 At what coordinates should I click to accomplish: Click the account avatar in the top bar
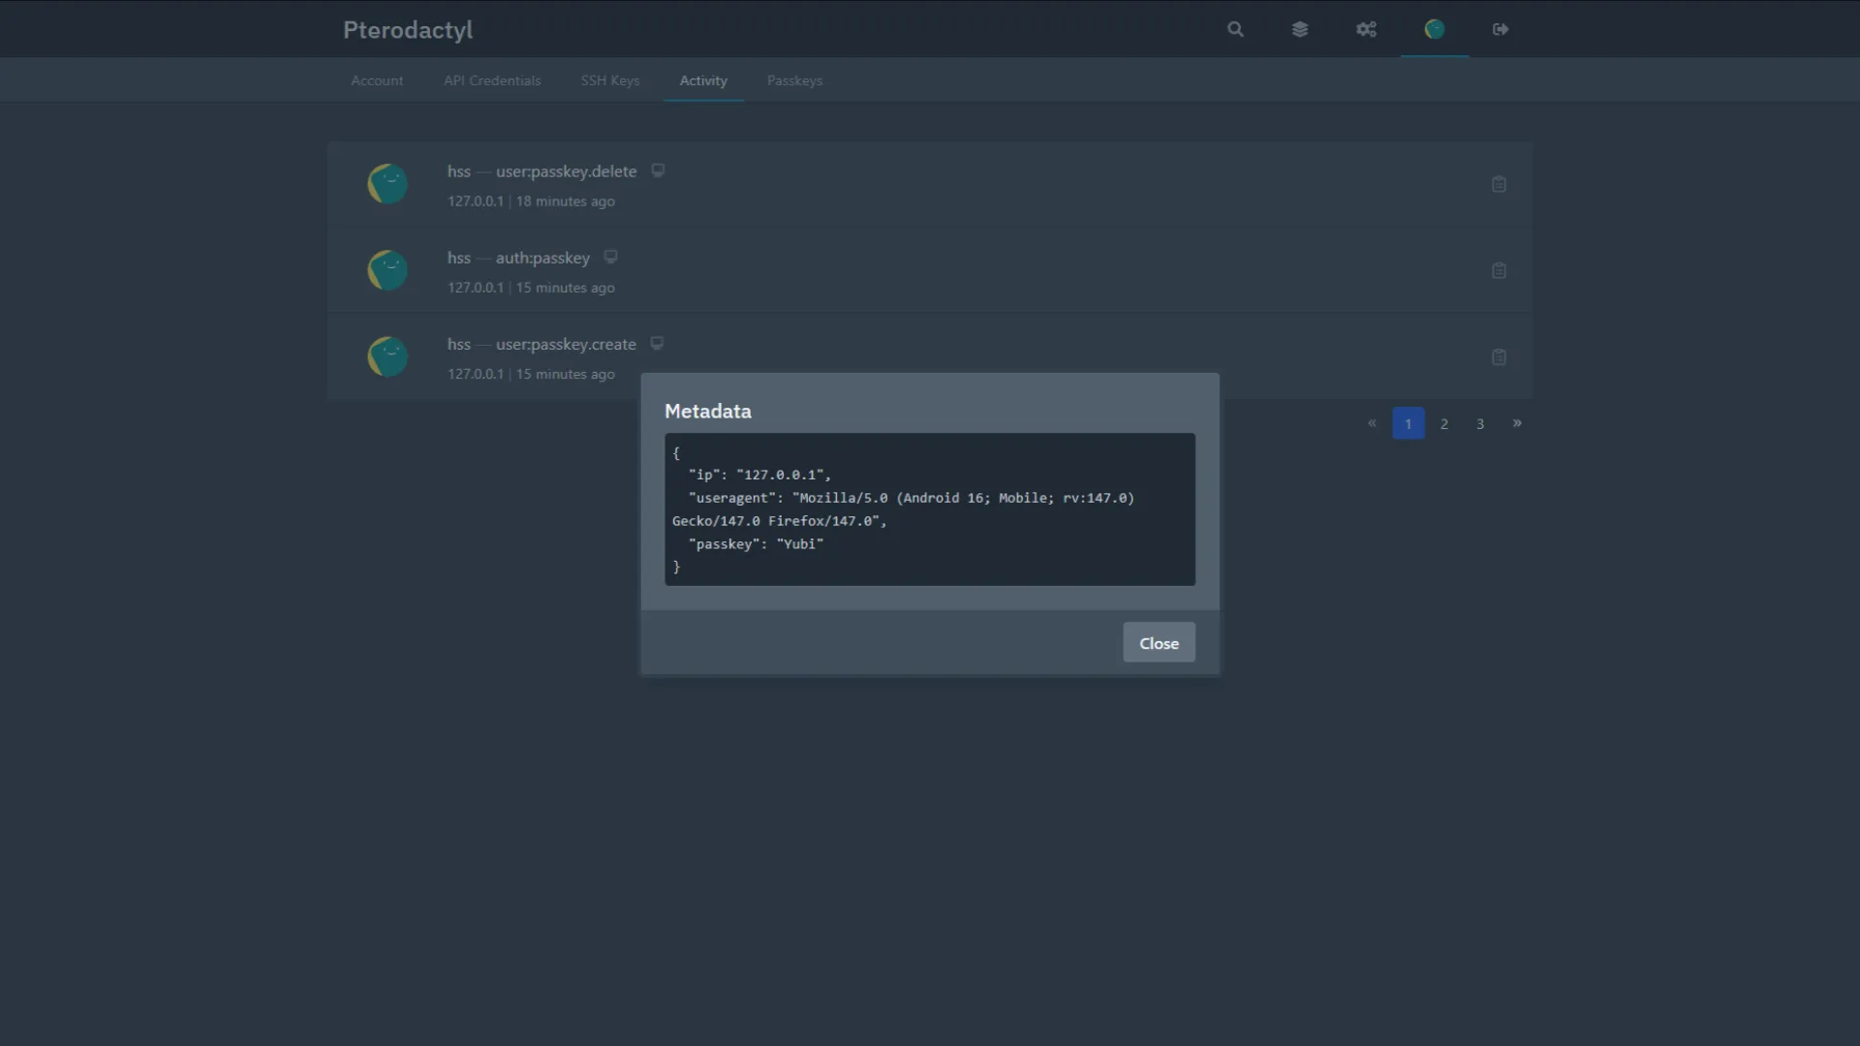1435,29
